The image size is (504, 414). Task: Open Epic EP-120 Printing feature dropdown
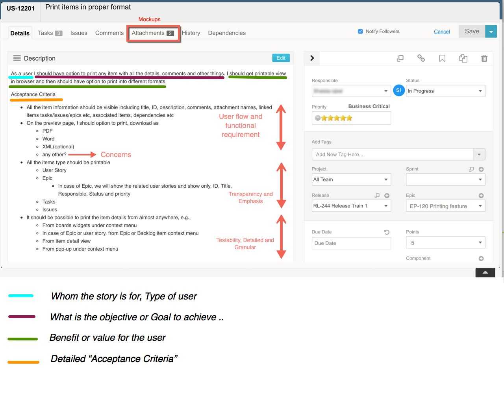446,206
